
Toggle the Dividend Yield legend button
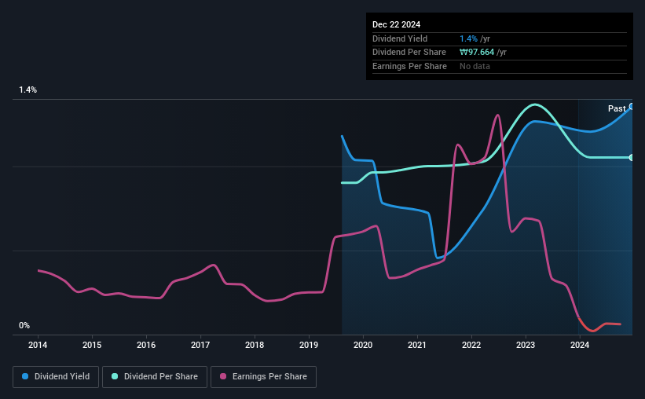point(56,377)
